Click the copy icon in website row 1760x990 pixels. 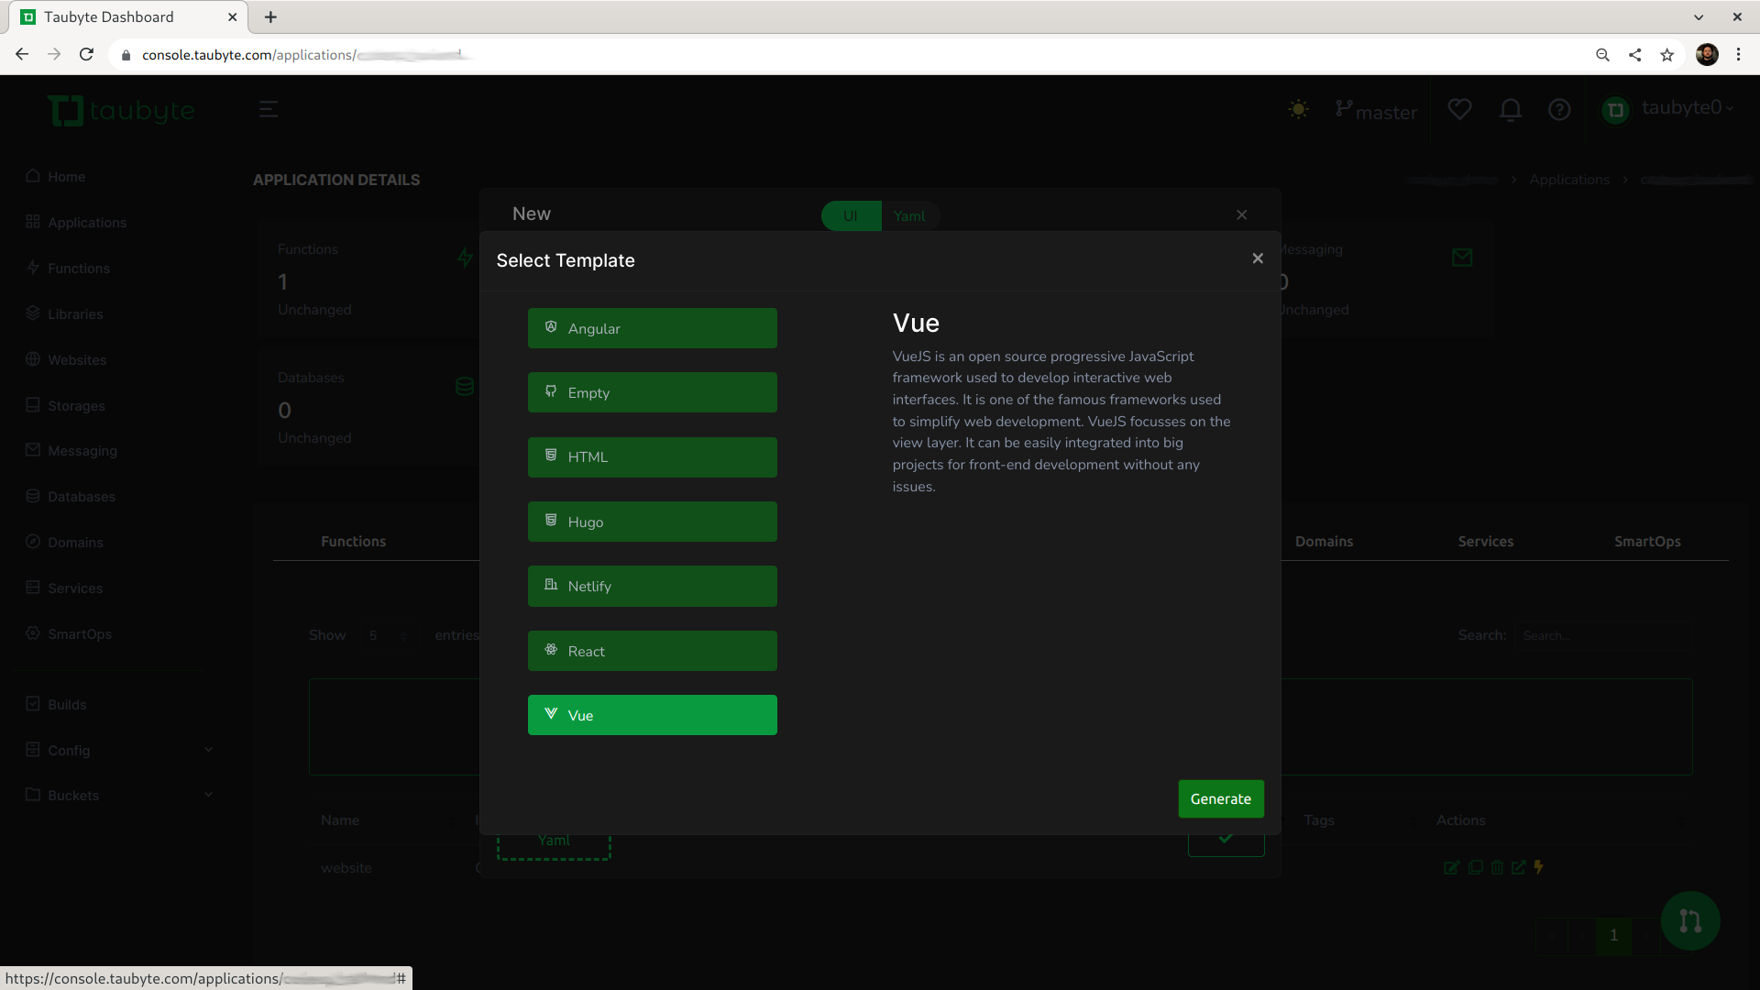click(1475, 867)
